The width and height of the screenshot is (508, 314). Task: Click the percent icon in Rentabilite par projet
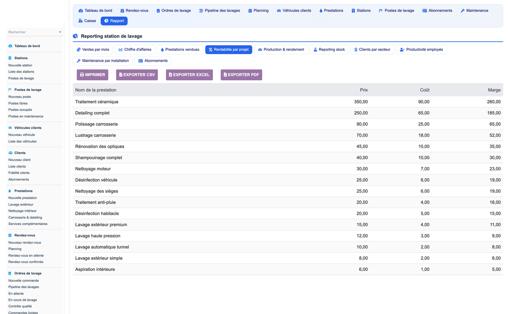210,49
